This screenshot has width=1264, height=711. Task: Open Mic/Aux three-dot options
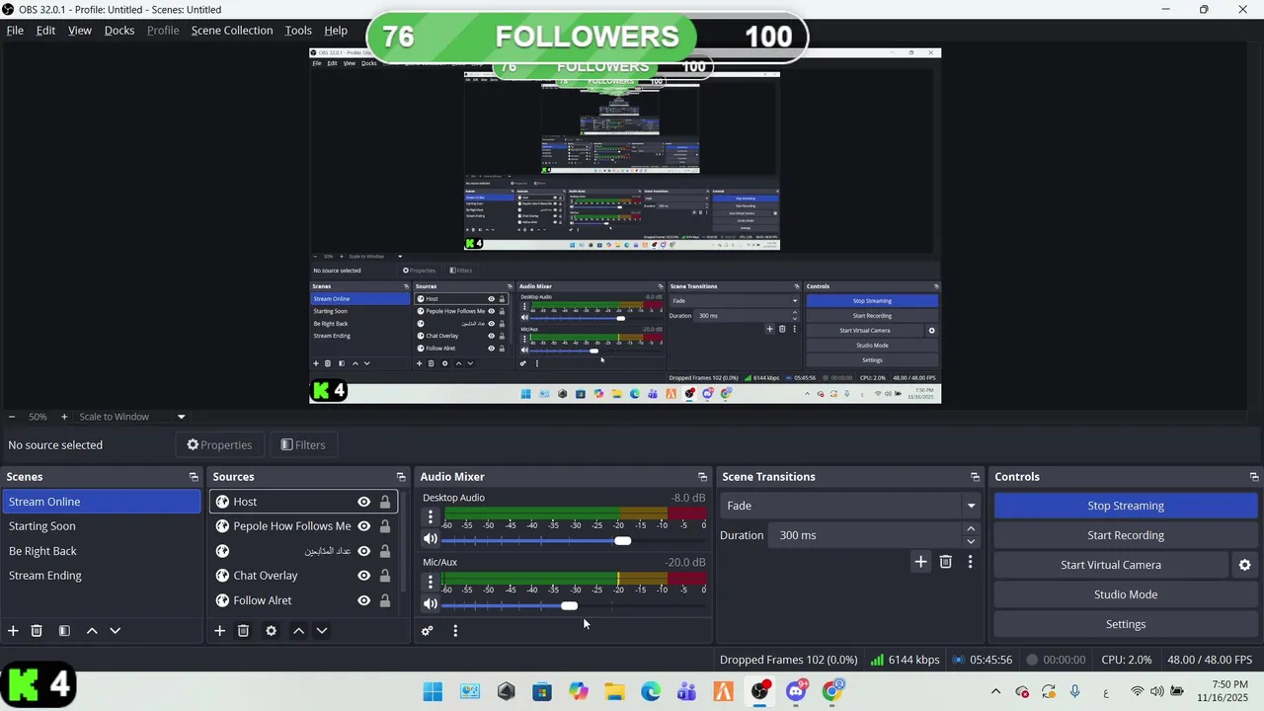coord(430,582)
